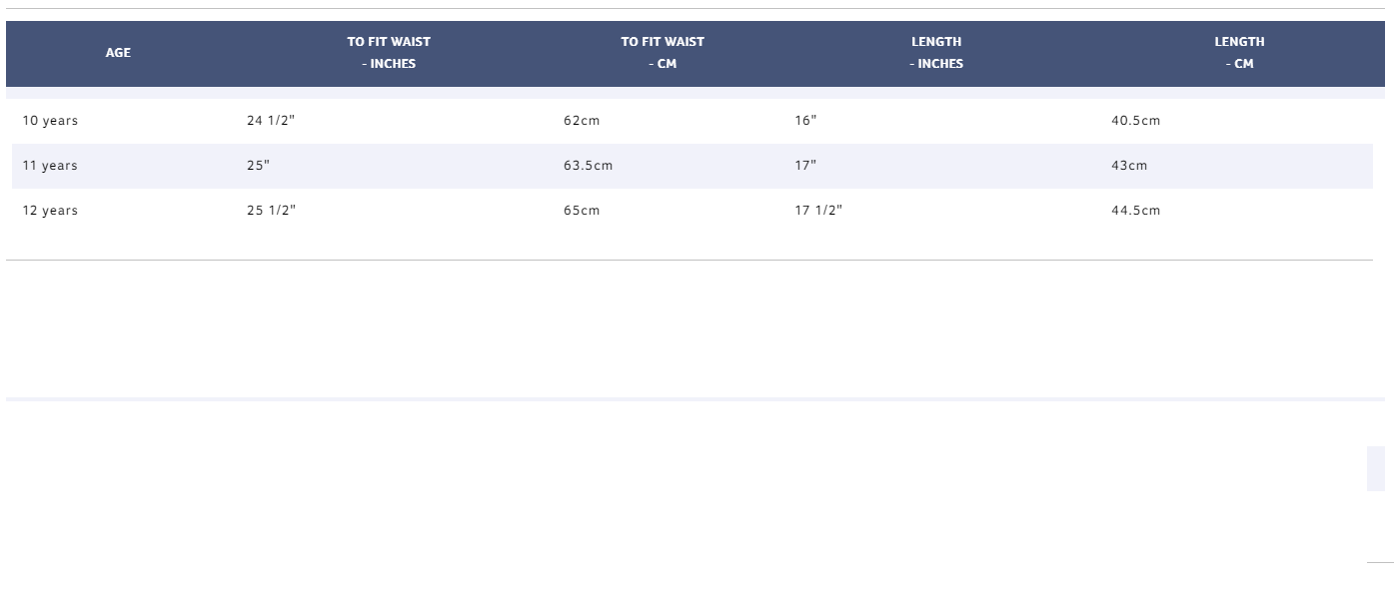Screen dimensions: 1394x590
Task: Select the 12 years row label
Action: tap(50, 211)
